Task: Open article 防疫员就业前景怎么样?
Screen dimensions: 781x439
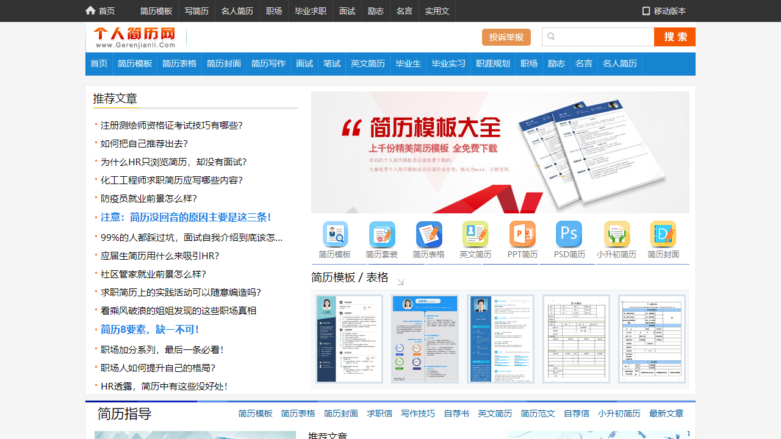Action: coord(149,199)
